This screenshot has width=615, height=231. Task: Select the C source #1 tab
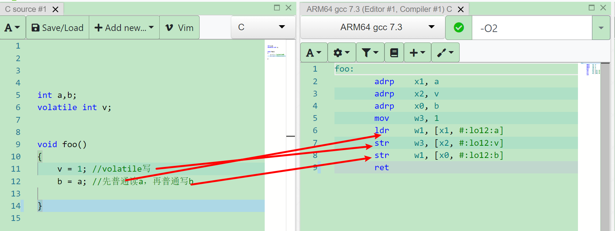pos(26,9)
